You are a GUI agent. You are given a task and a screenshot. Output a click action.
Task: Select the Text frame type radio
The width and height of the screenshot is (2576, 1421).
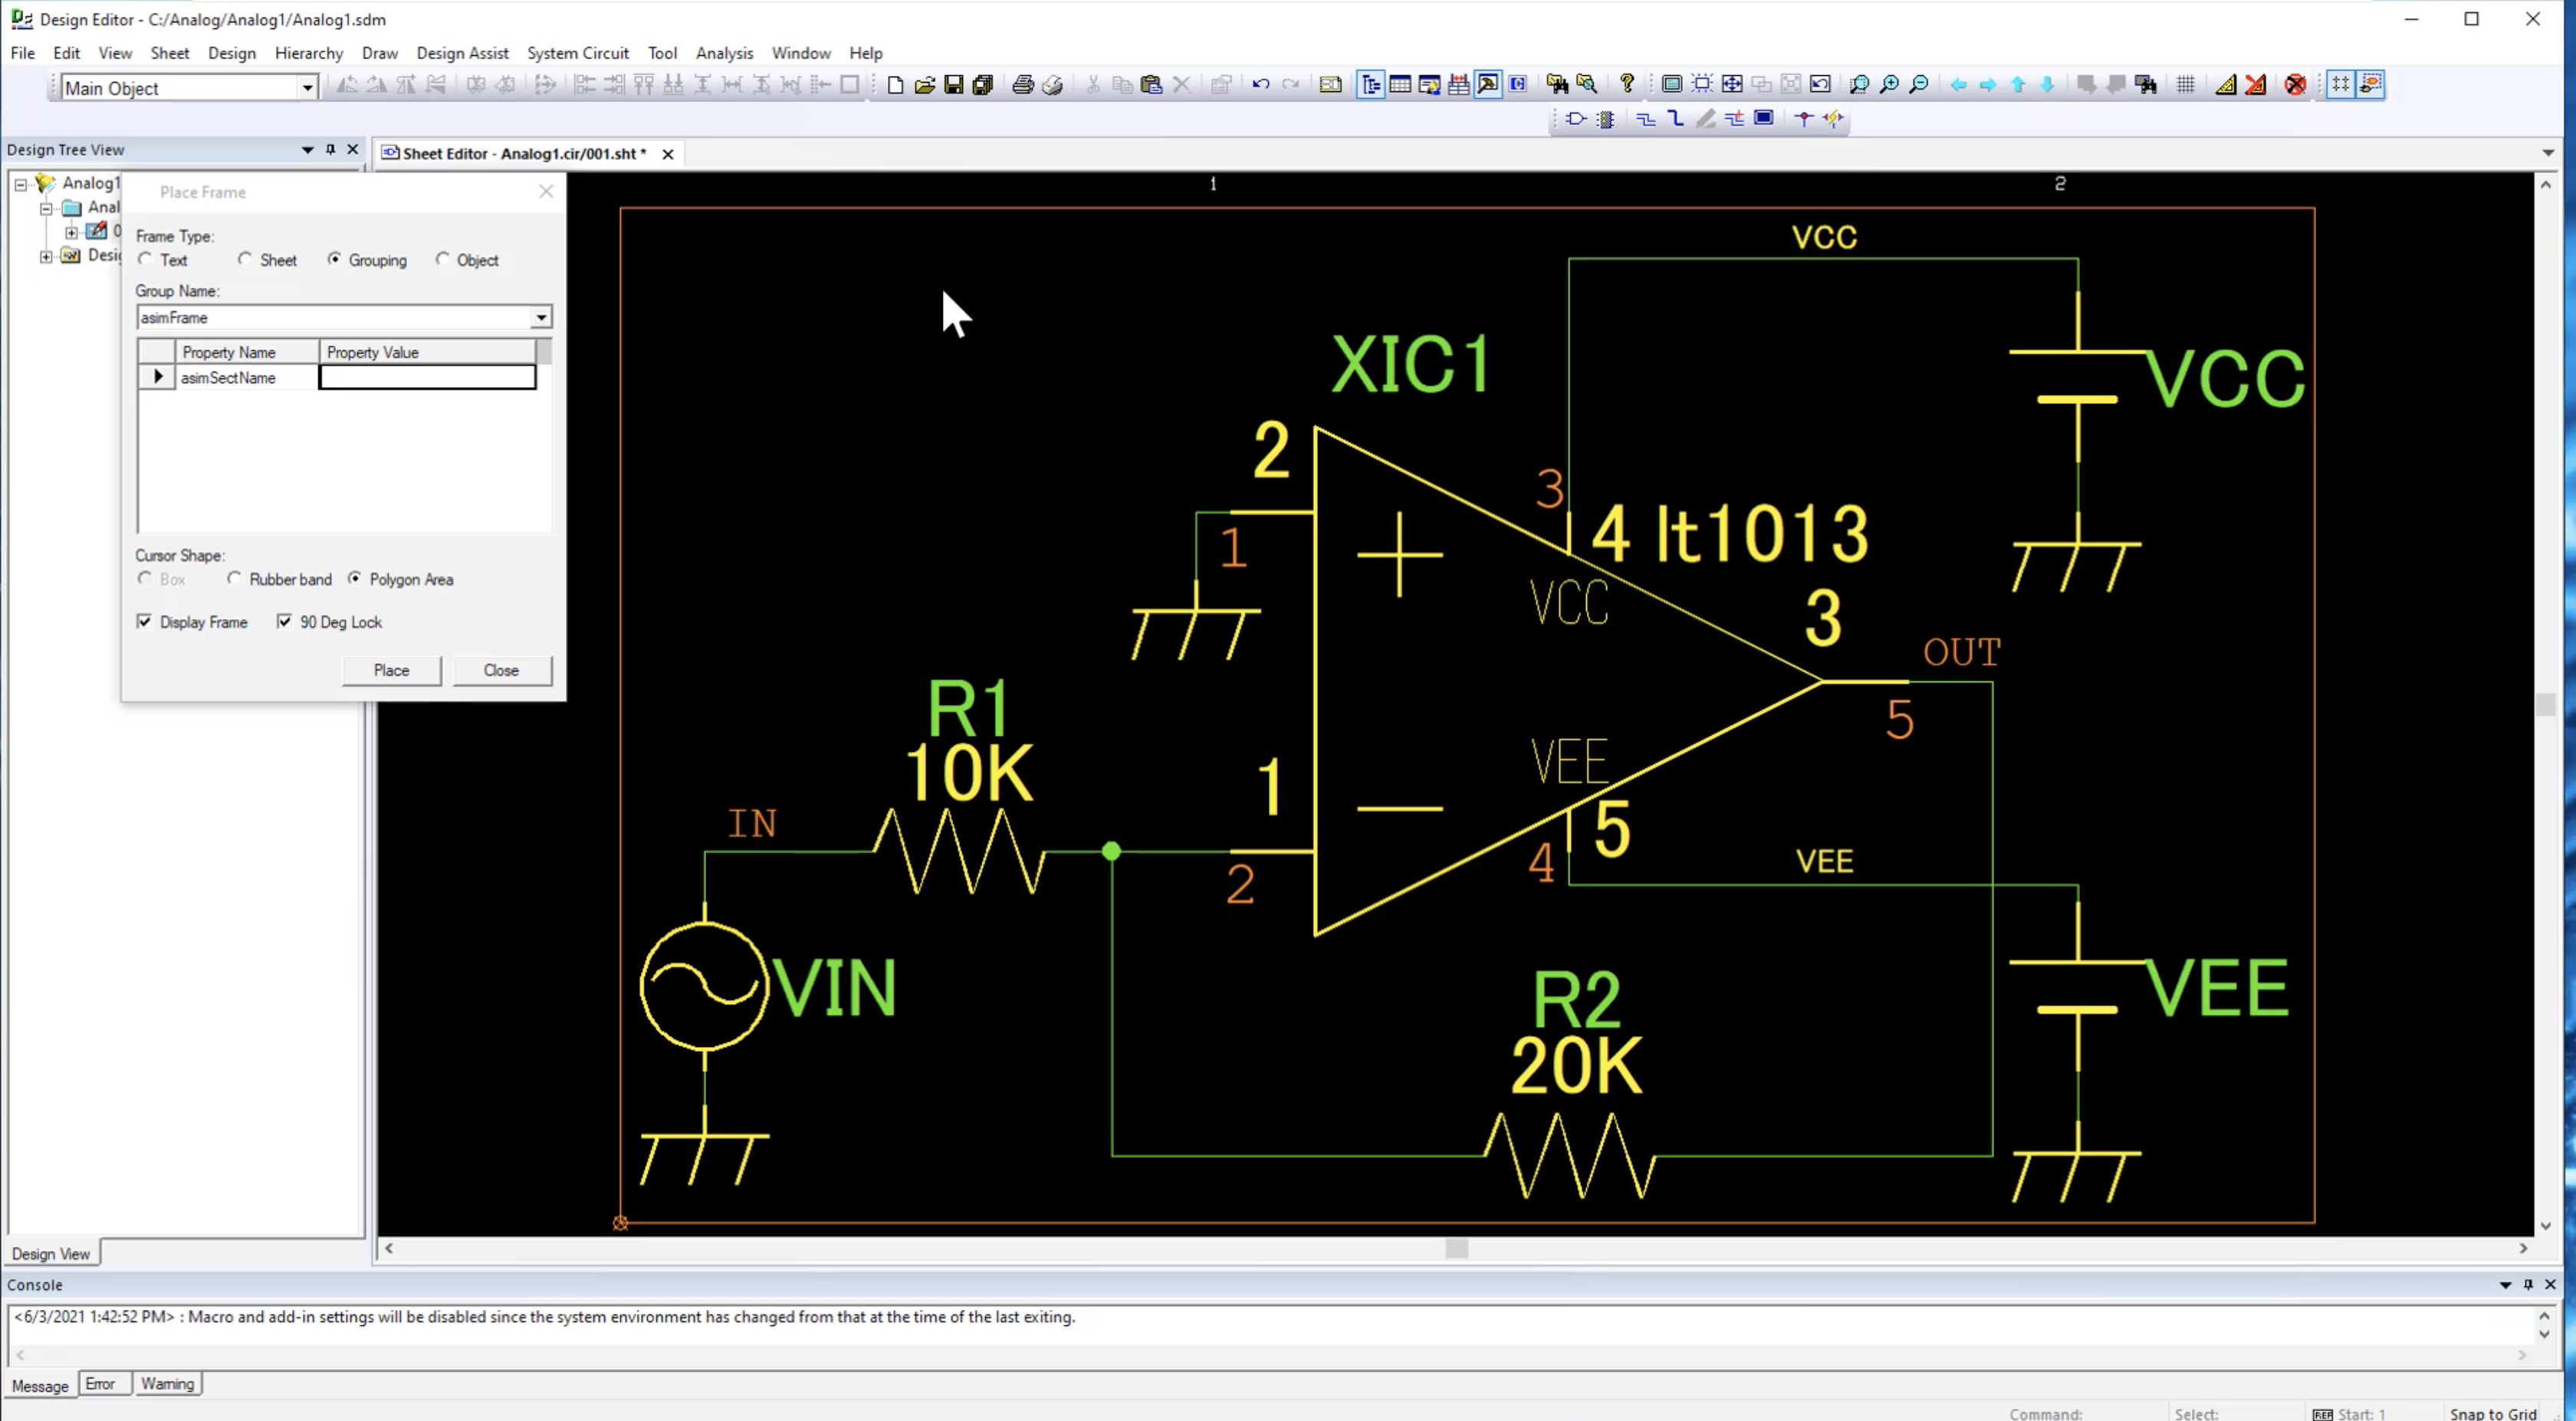coord(146,259)
